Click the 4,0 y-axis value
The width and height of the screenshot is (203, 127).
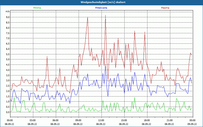8,70
